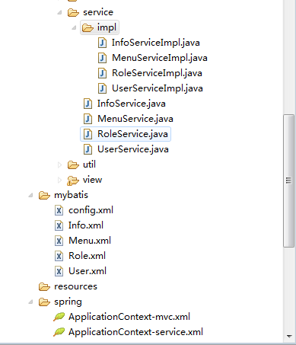Click the ApplicationContext-service.xml leaf icon
This screenshot has height=345, width=296.
click(x=59, y=332)
